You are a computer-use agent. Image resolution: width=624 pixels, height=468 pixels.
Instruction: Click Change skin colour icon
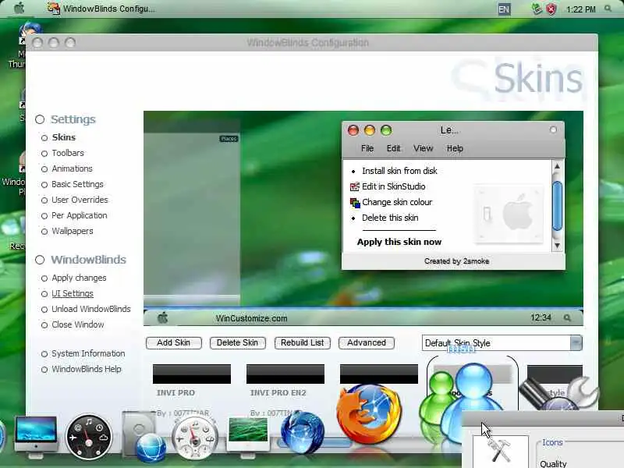[x=355, y=203]
